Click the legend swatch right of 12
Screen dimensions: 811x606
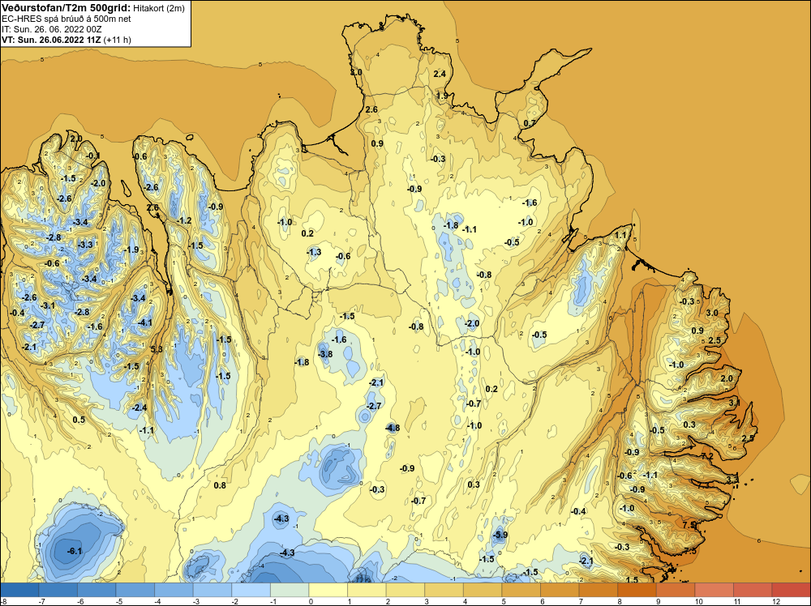pyautogui.click(x=791, y=590)
